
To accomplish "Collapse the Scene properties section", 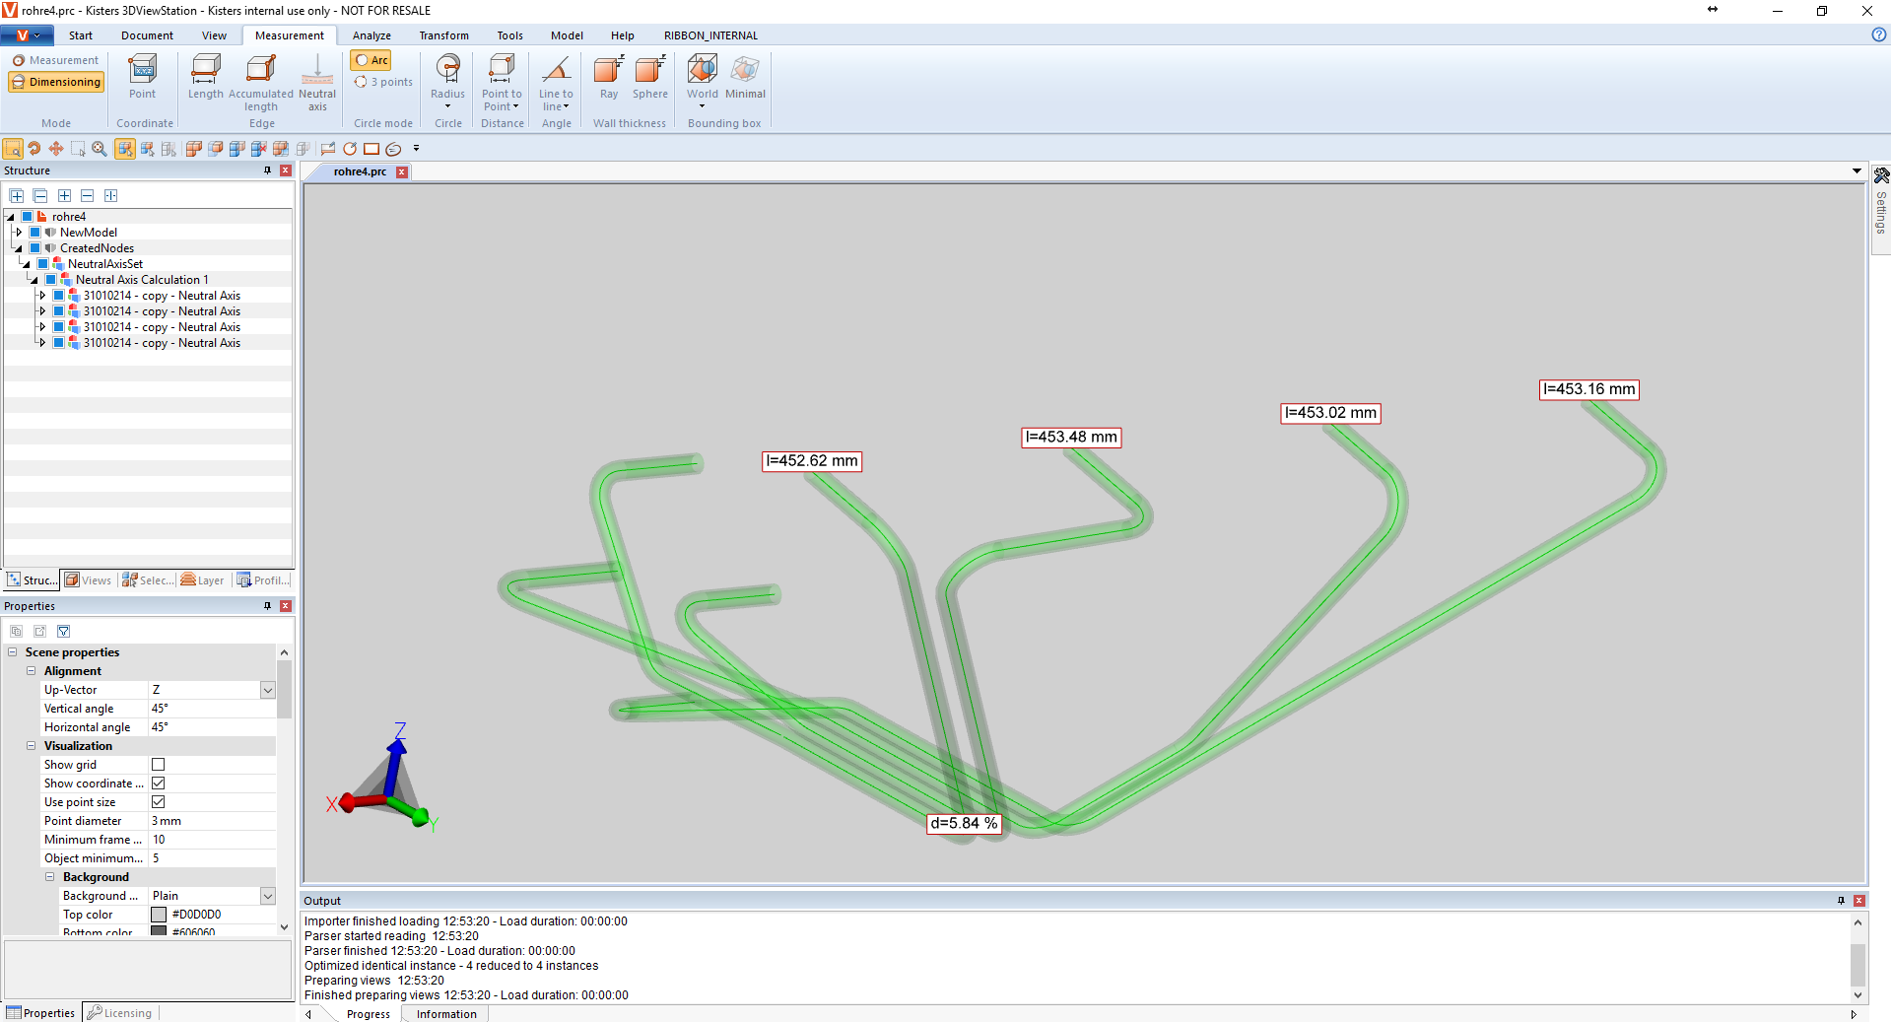I will click(12, 652).
